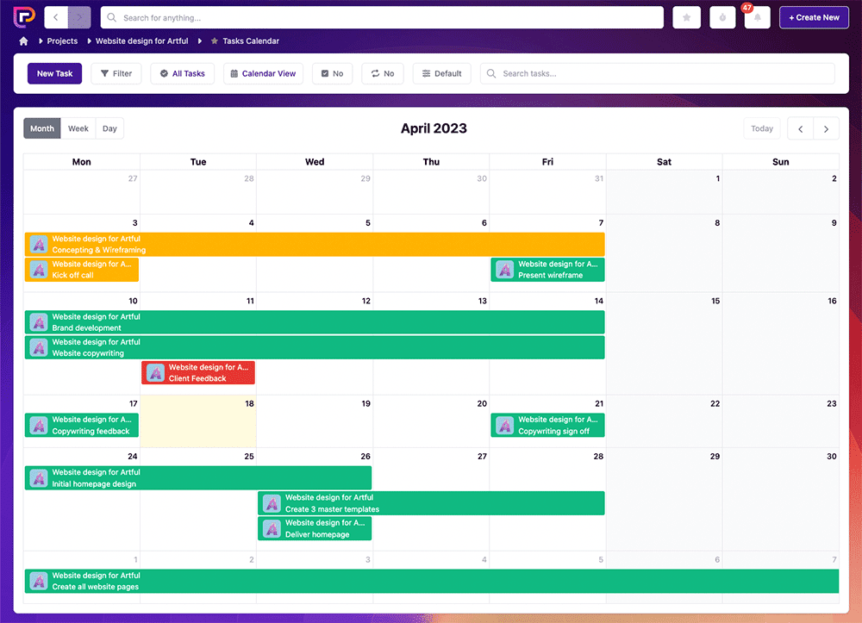Click the + Create New button
Screen dimensions: 862x623
point(814,17)
